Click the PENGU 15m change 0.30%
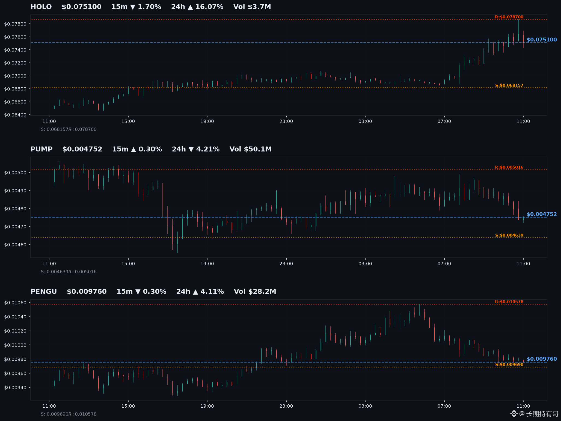 pos(141,292)
